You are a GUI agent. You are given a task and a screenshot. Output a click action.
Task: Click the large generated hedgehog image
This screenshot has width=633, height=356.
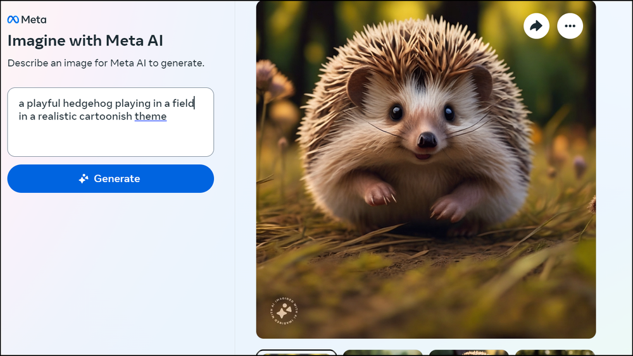[426, 169]
